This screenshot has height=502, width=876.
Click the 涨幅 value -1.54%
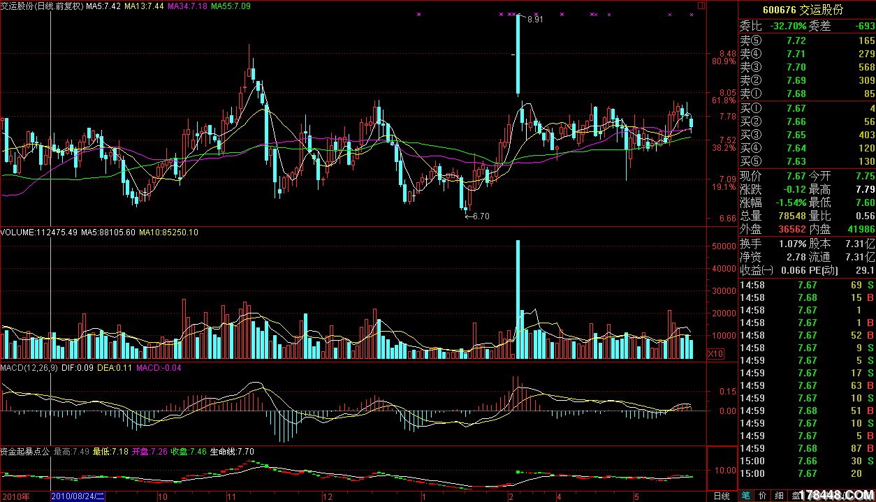point(789,202)
